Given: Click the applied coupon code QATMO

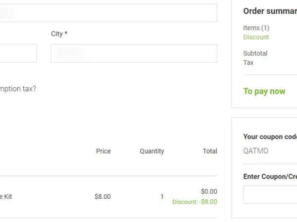Looking at the screenshot, I should coord(256,151).
